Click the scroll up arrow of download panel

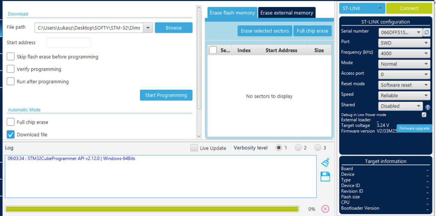click(199, 7)
